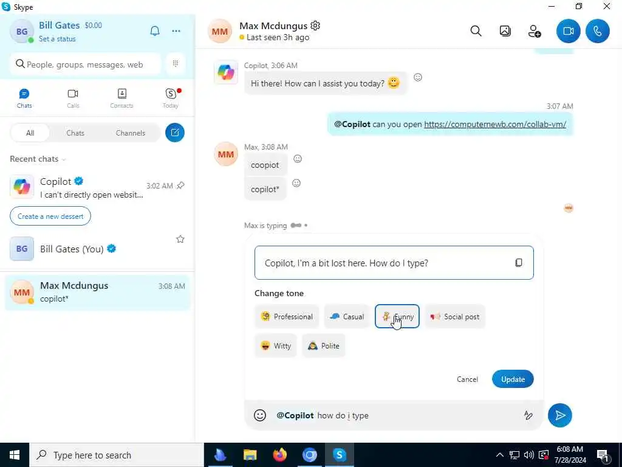Open Max Mcdungus avatar in chat header
The width and height of the screenshot is (622, 467).
point(219,31)
